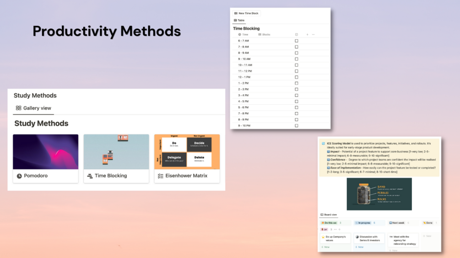Mark the 10 - 11 AM checkbox
This screenshot has width=460, height=258.
point(297,65)
